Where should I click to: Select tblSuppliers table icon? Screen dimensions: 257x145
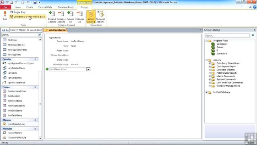[x=5, y=54]
